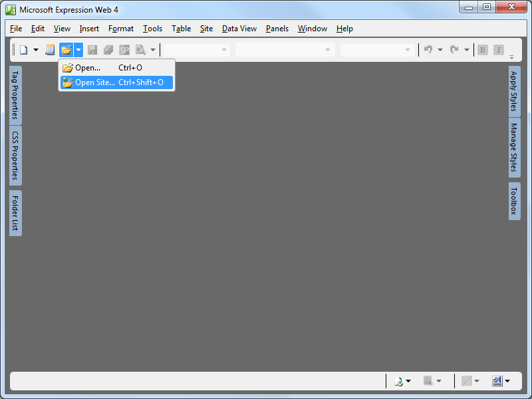
Task: Open the Edit menu
Action: click(38, 29)
